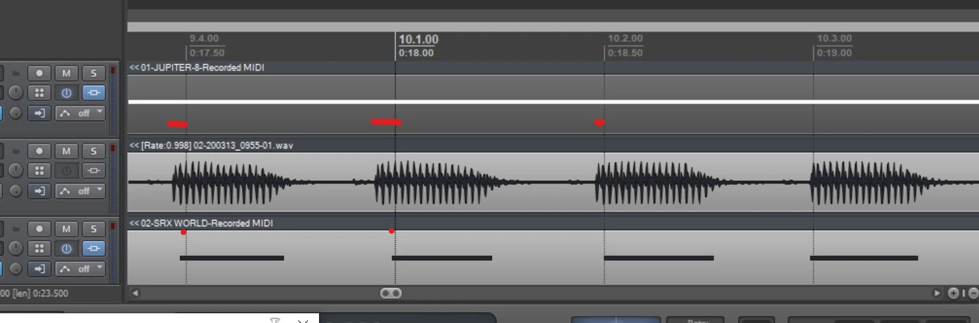
Task: Zoom in horizontally with plus icon
Action: [953, 293]
